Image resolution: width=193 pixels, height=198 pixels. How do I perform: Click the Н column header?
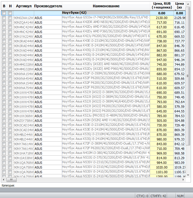click(10, 6)
